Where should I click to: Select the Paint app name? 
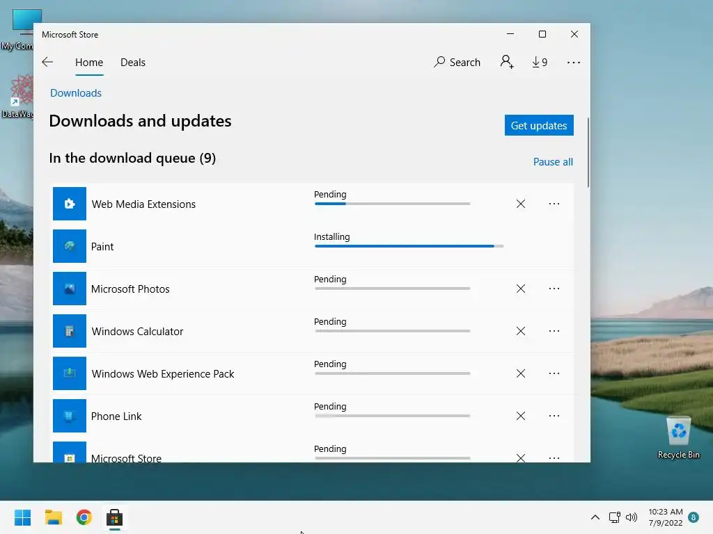(x=102, y=247)
